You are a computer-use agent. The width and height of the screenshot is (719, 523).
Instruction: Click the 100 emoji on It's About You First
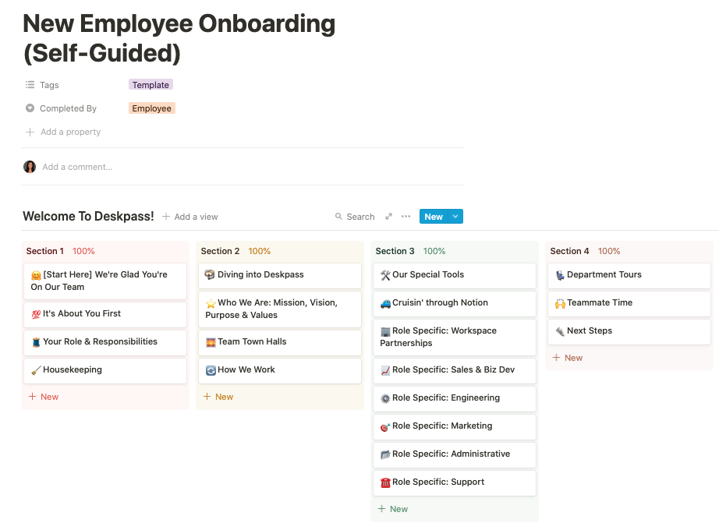(36, 314)
